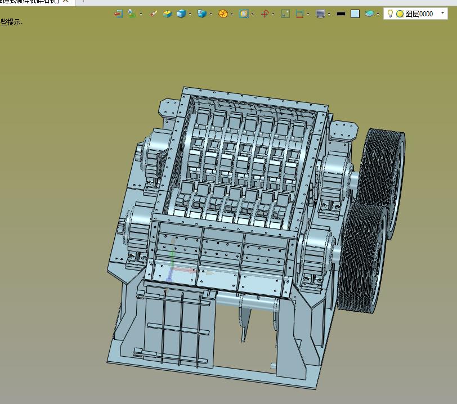Click the exit icon with red arrow

pos(118,14)
